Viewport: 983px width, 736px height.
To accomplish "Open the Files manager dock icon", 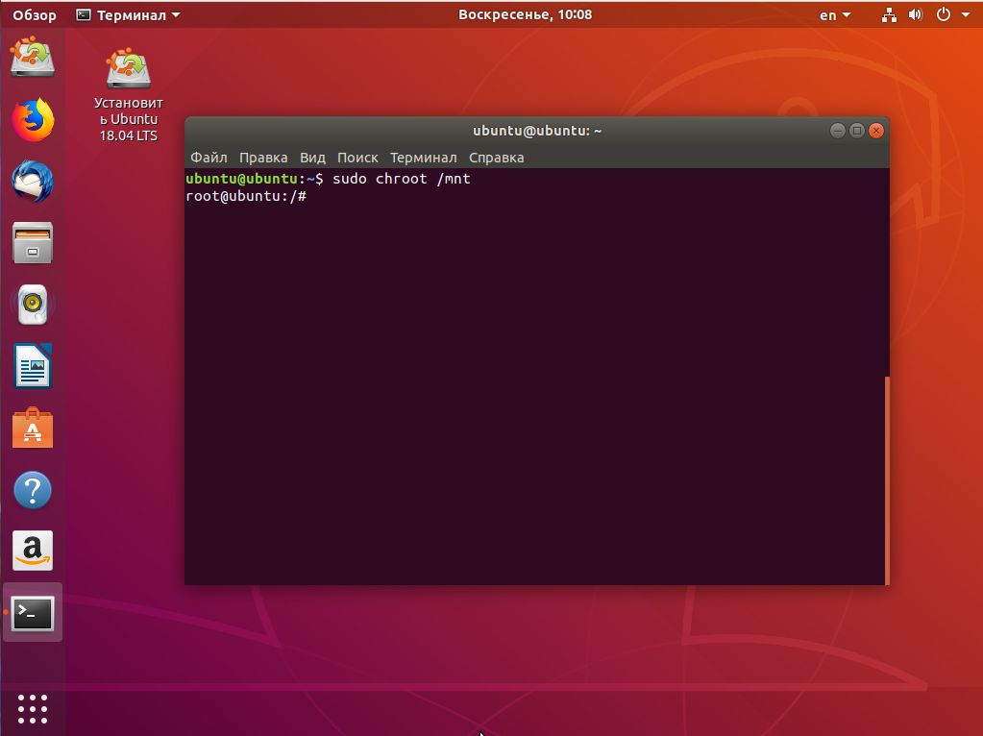I will click(33, 243).
